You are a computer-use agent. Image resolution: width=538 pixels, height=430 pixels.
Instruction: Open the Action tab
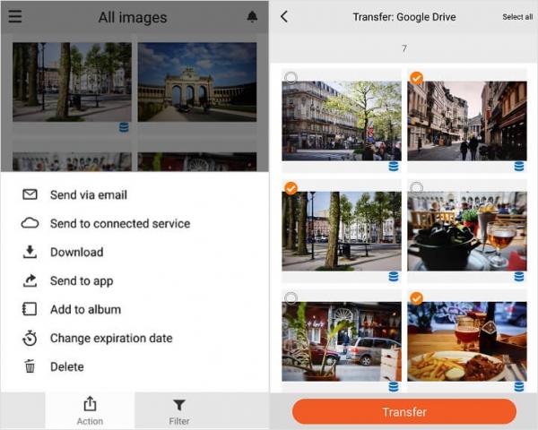tap(90, 410)
